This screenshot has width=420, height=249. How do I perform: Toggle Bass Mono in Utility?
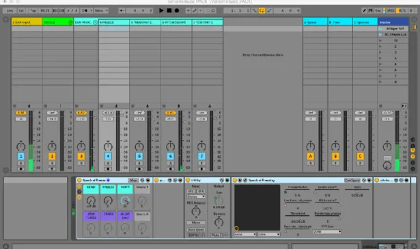[x=196, y=230]
